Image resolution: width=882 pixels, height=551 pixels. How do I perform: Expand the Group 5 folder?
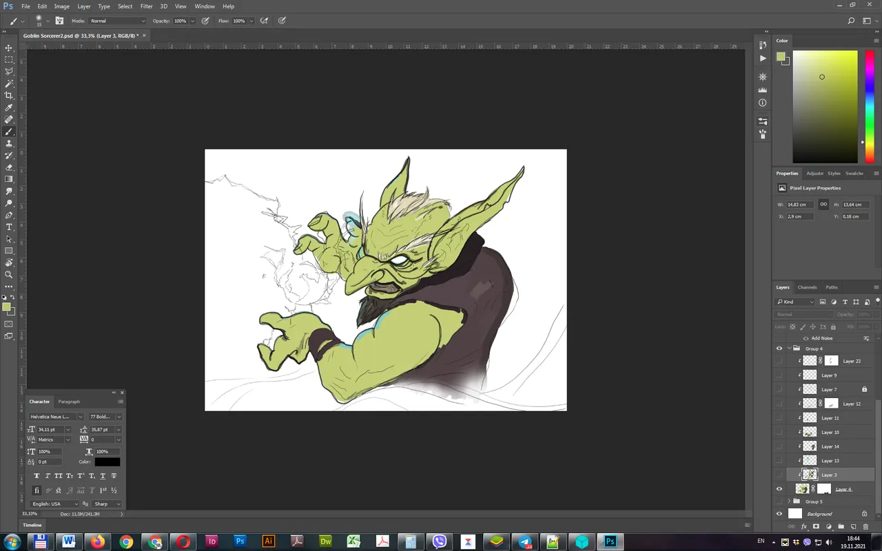point(789,501)
